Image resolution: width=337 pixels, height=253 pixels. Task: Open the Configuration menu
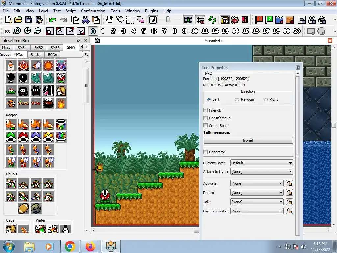(93, 11)
